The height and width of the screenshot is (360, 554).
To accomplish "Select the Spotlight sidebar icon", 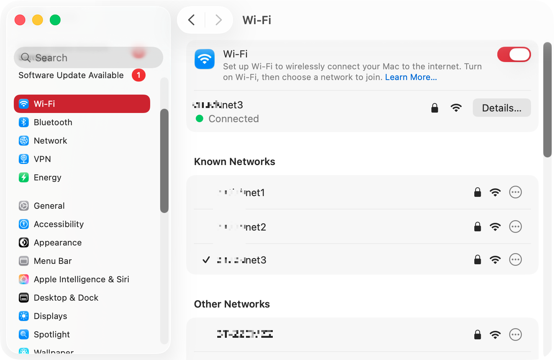I will [24, 334].
